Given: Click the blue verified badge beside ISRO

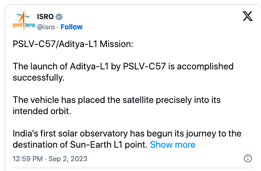Looking at the screenshot, I should (x=59, y=17).
